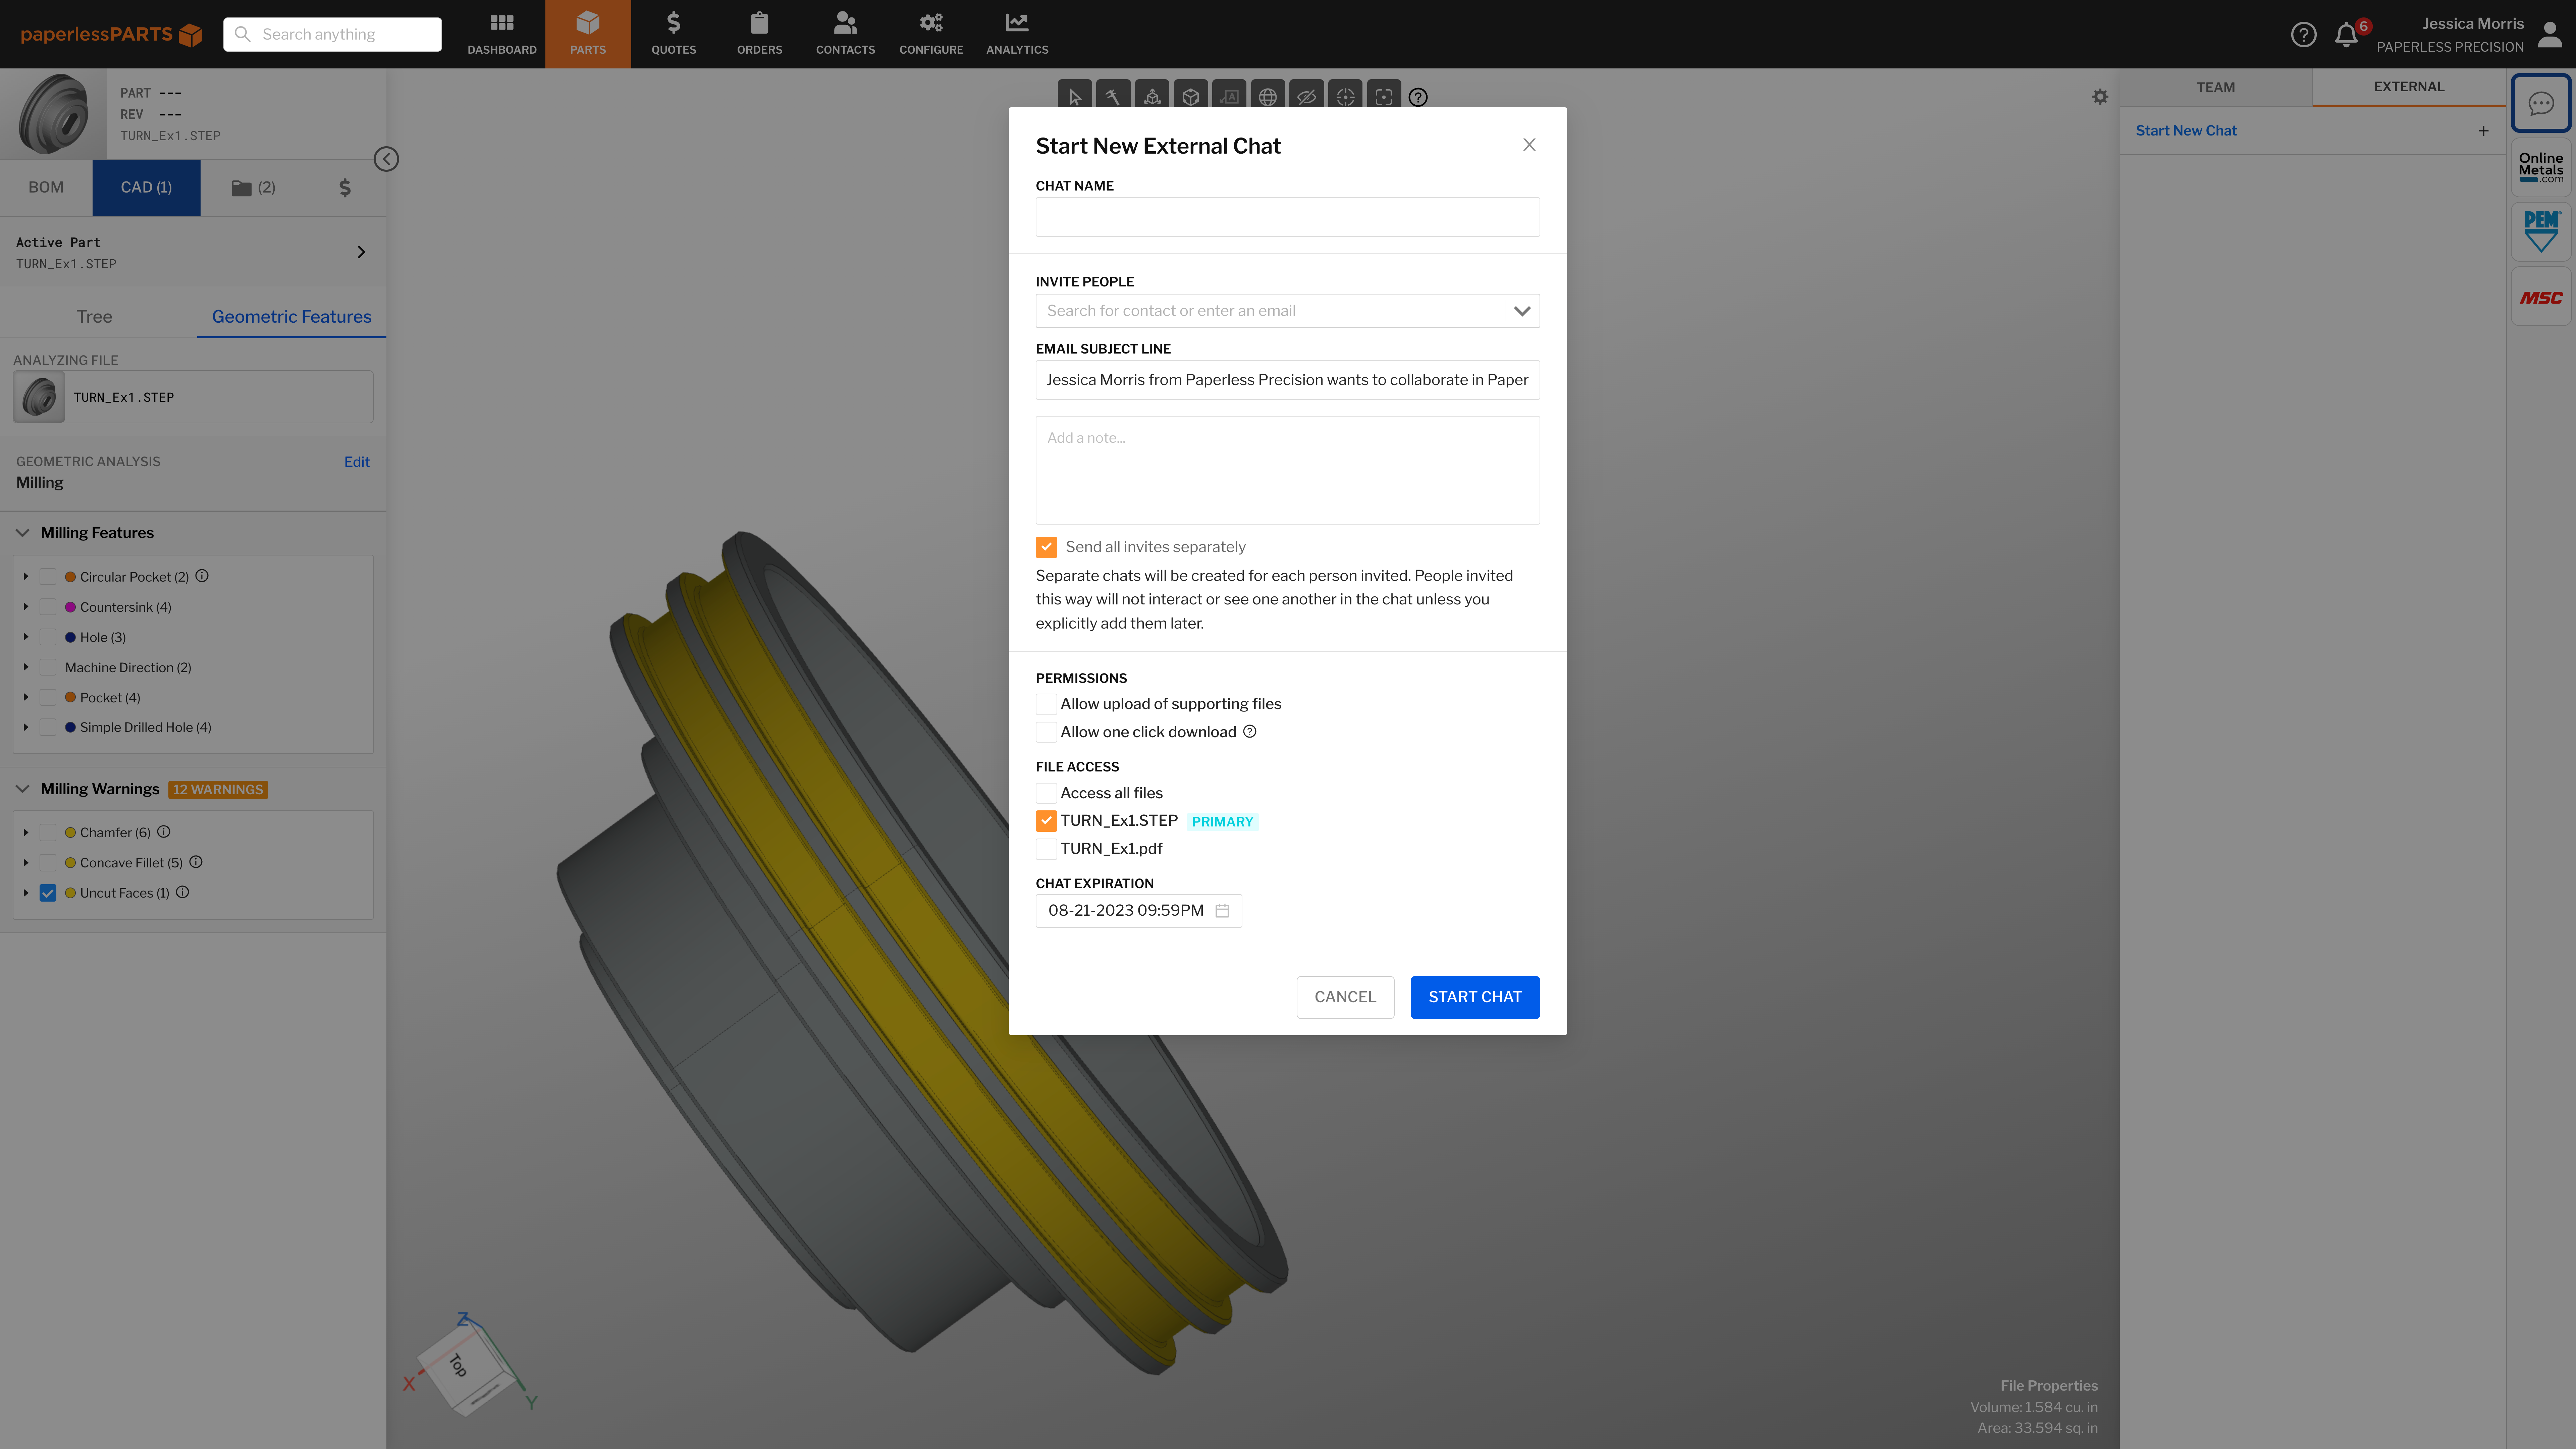Expand the Pocket (4) row

click(x=26, y=697)
